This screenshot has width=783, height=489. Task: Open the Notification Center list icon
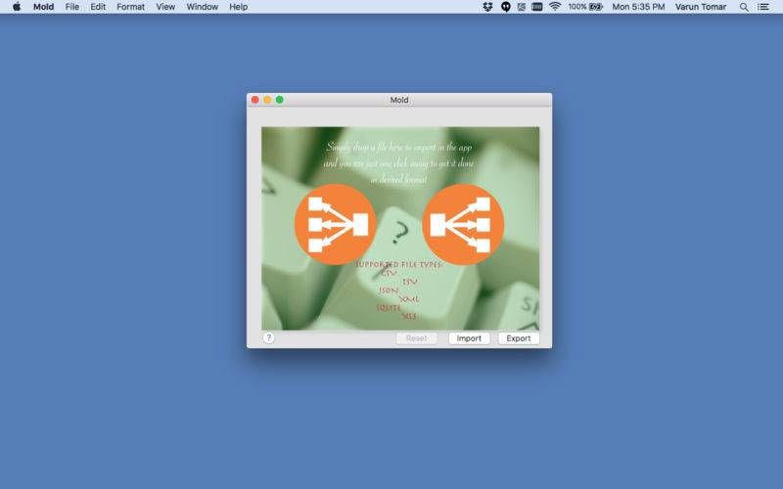coord(763,7)
